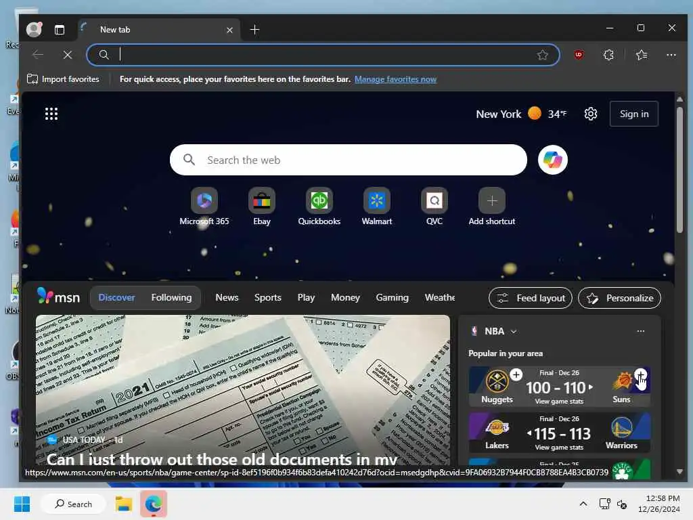Select the Discover feed tab
The height and width of the screenshot is (520, 693).
click(116, 298)
